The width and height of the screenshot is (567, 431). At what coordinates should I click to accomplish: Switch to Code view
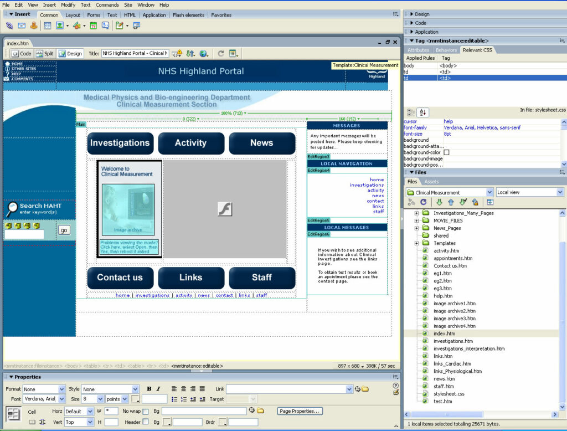(x=22, y=54)
